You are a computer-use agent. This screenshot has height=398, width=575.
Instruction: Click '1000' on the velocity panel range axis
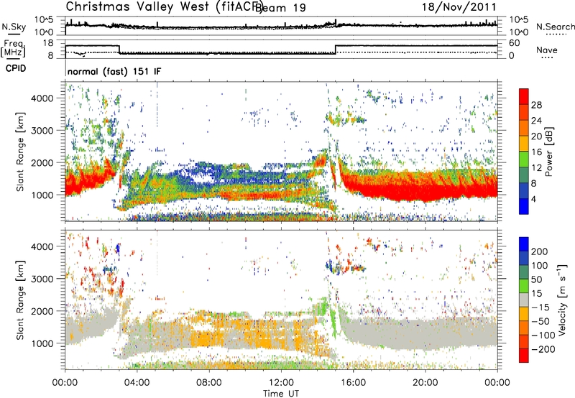point(42,343)
